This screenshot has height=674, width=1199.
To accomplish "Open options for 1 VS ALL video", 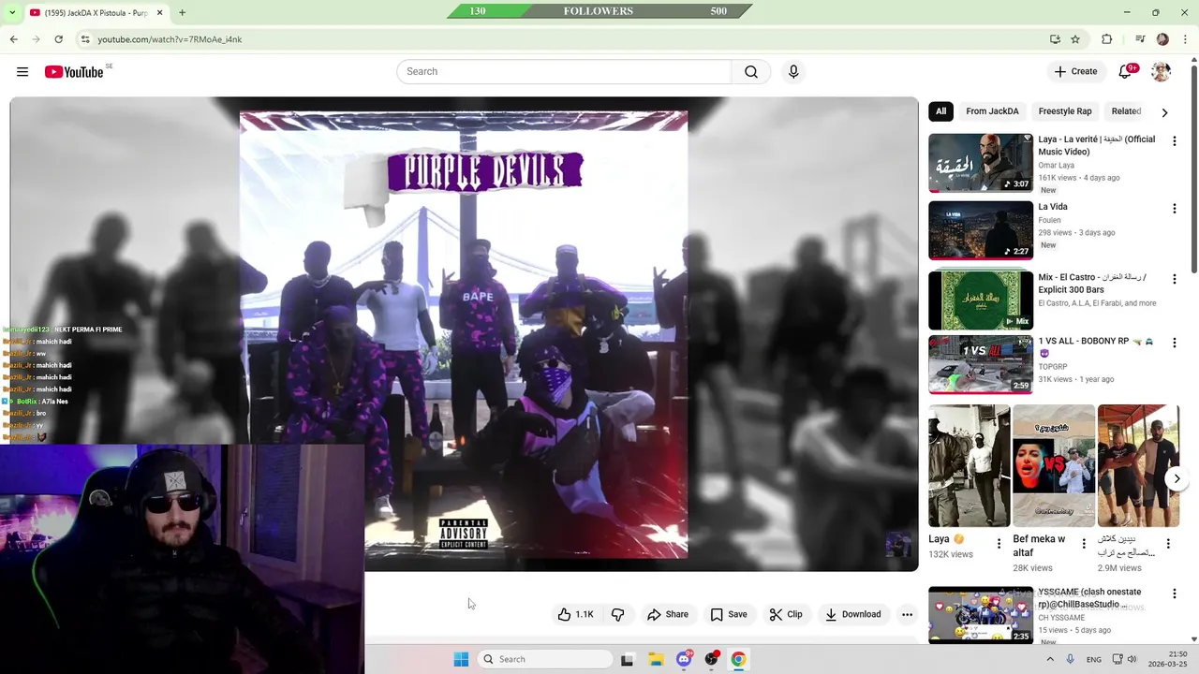I will [1174, 343].
